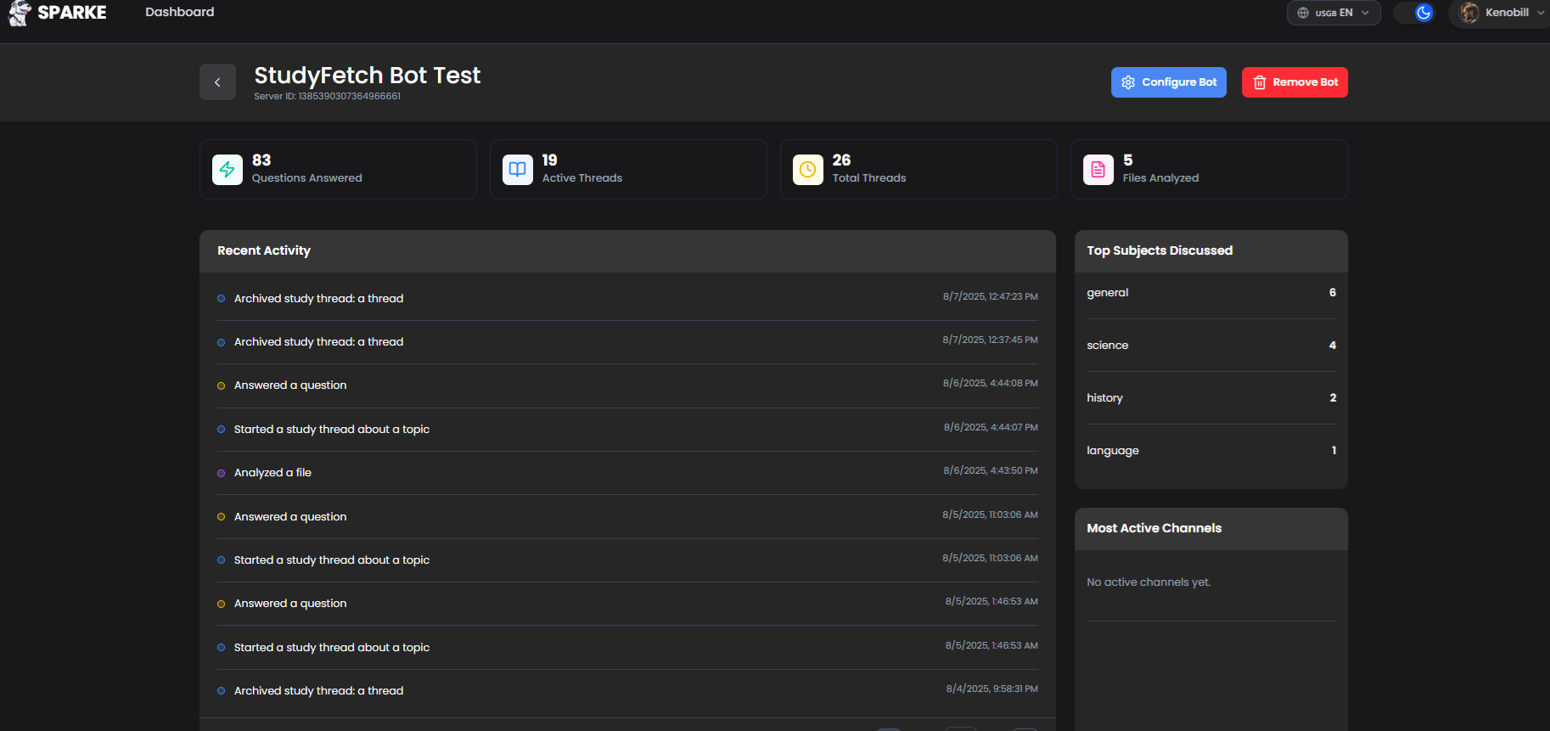This screenshot has width=1550, height=731.
Task: Click the trash icon in Remove Bot
Action: [x=1260, y=82]
